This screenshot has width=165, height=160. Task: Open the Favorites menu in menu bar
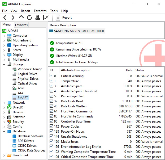pos(40,11)
